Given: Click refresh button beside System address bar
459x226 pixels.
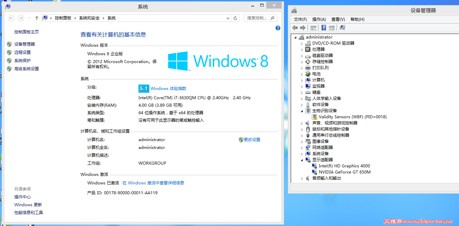Looking at the screenshot, I should (235, 18).
